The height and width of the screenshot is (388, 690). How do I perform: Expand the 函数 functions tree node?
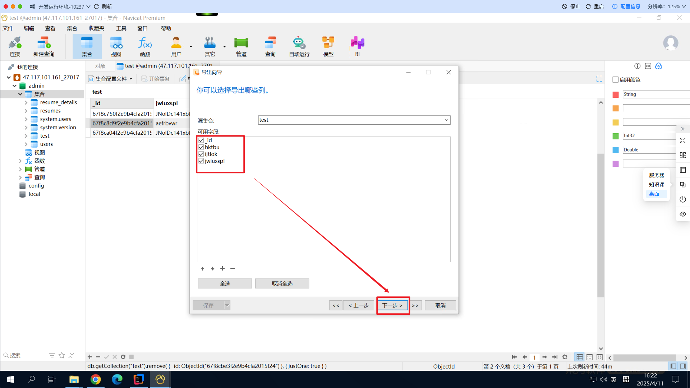coord(20,161)
